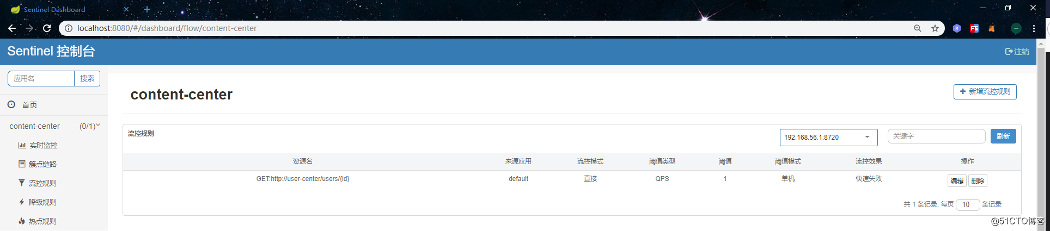This screenshot has width=1050, height=231.
Task: Collapse the content-center app group
Action: (x=54, y=126)
